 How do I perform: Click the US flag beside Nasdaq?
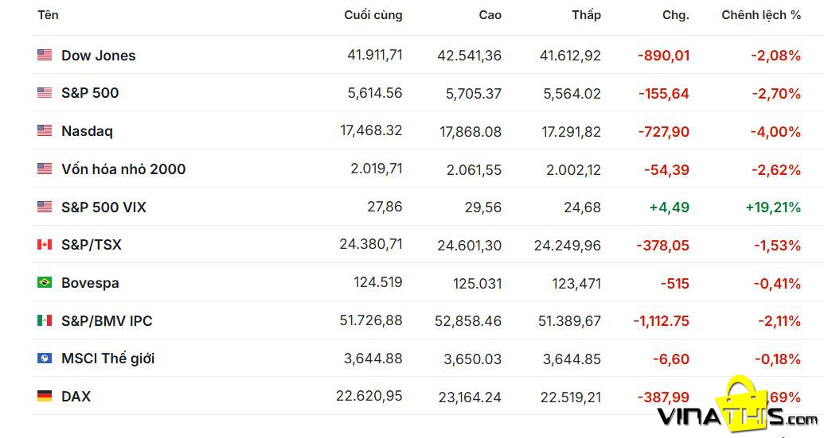point(45,130)
